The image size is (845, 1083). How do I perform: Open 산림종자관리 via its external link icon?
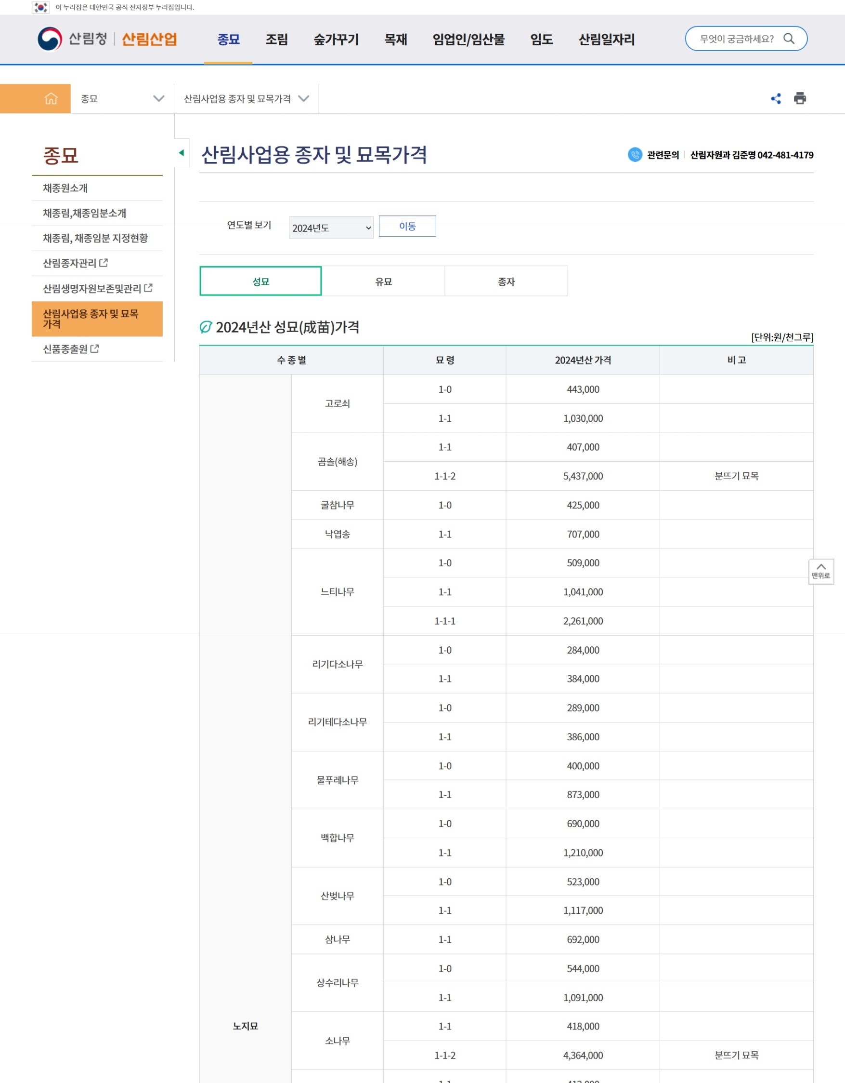pyautogui.click(x=104, y=263)
